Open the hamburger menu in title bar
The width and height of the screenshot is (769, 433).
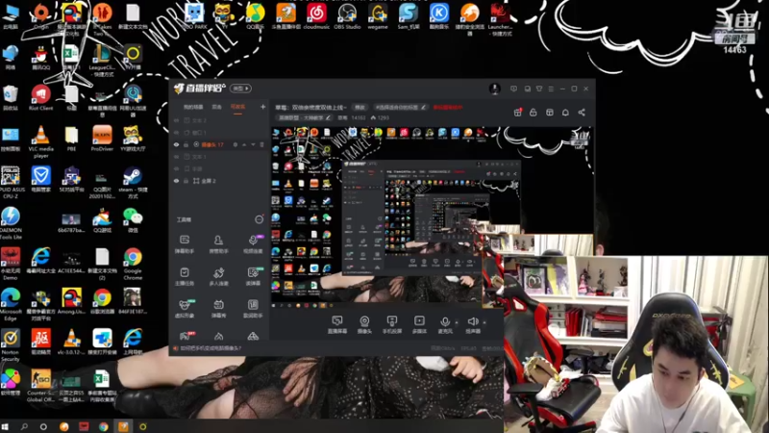tap(551, 89)
